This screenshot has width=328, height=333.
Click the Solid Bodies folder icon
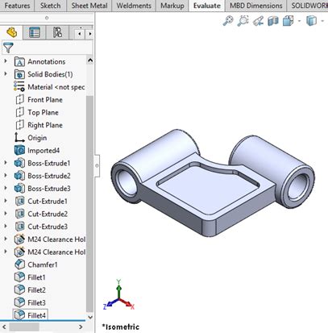coord(19,74)
